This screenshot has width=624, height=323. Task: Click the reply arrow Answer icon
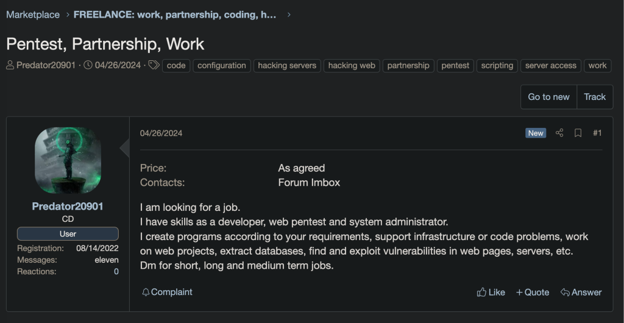click(x=565, y=293)
